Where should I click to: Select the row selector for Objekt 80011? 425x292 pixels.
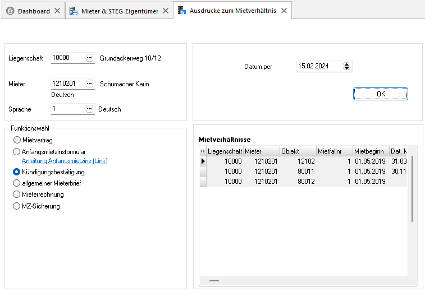coord(203,172)
